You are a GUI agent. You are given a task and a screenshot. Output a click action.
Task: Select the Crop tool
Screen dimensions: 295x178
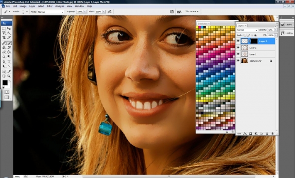pos(4,38)
